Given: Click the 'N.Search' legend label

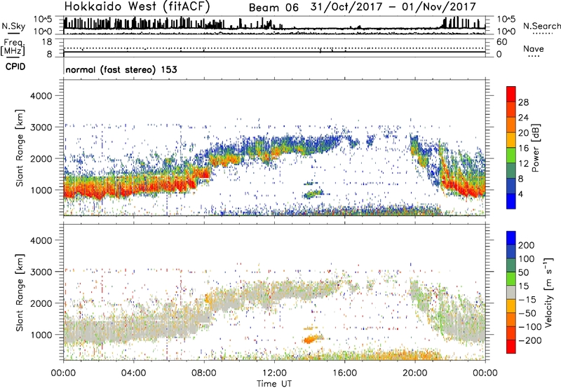Looking at the screenshot, I should click(541, 26).
